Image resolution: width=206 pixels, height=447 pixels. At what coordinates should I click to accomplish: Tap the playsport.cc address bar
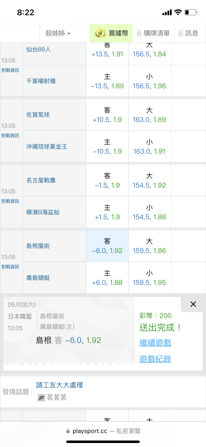(x=103, y=431)
